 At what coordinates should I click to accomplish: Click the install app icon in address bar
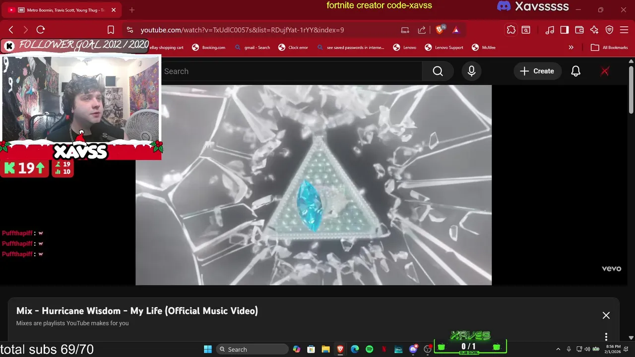(x=405, y=30)
